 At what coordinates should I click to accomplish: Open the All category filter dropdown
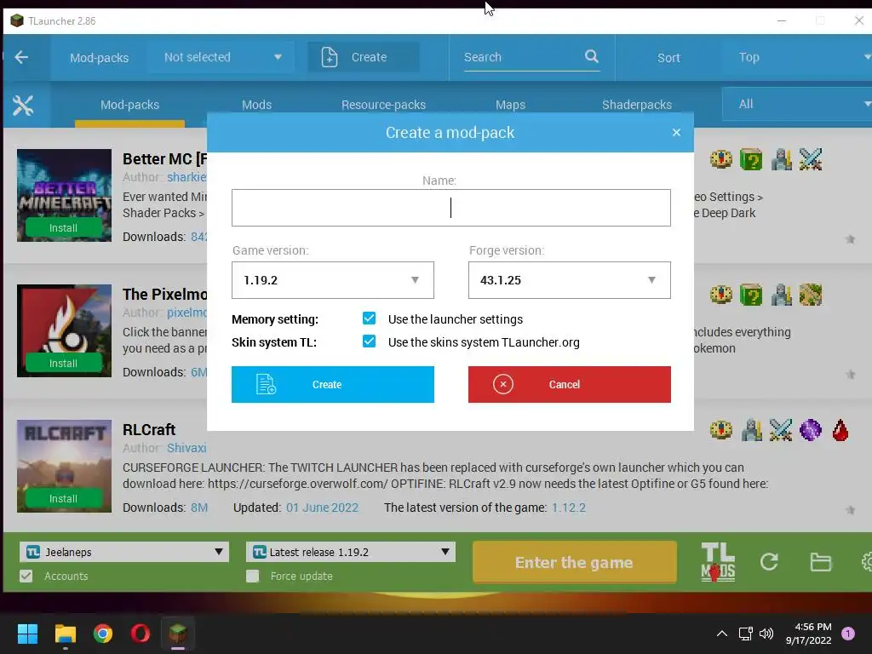[x=797, y=104]
